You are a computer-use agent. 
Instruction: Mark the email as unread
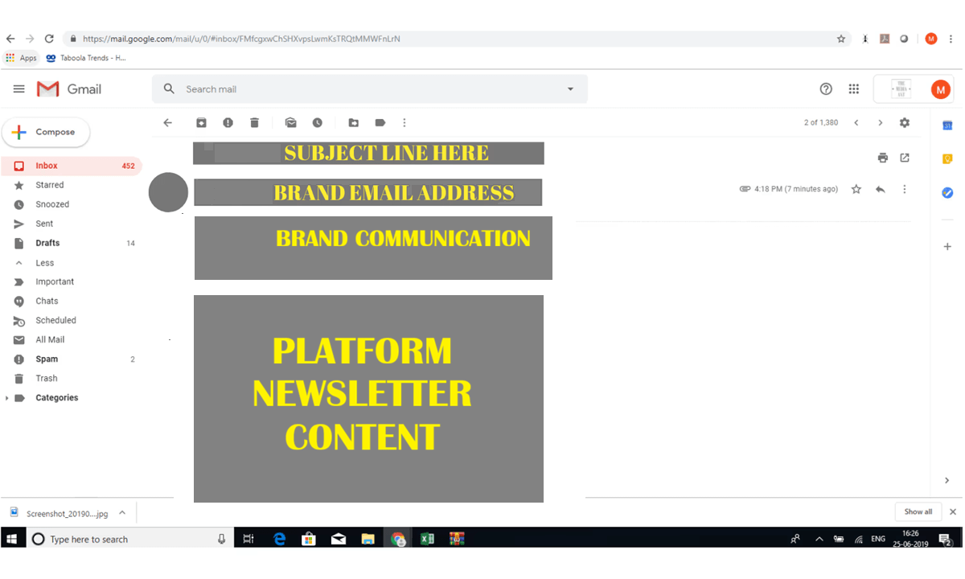[291, 123]
